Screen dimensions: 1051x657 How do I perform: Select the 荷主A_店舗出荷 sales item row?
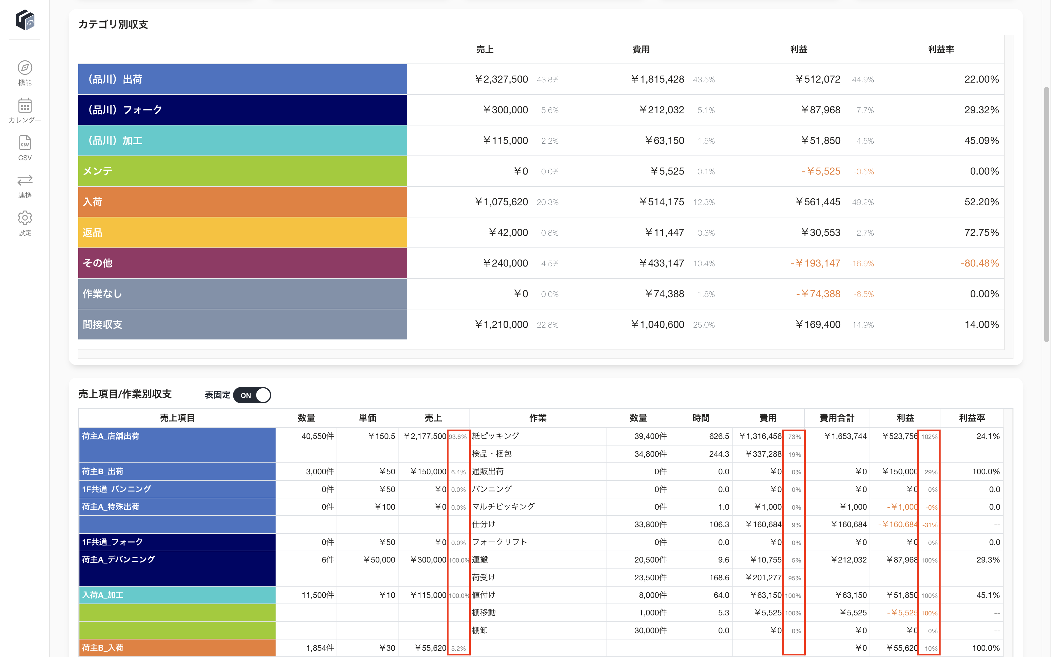pyautogui.click(x=177, y=445)
